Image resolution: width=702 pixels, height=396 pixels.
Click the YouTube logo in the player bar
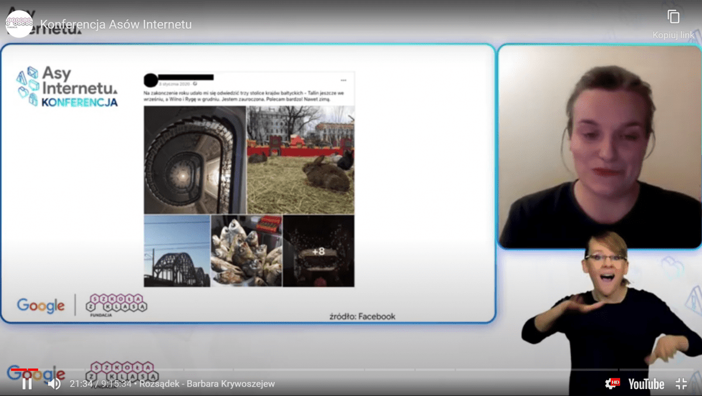pos(646,384)
